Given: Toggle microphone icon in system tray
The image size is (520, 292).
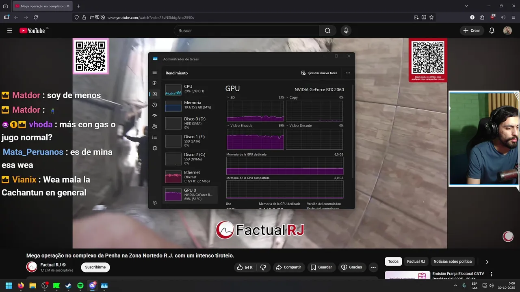Looking at the screenshot, I should click(x=464, y=286).
